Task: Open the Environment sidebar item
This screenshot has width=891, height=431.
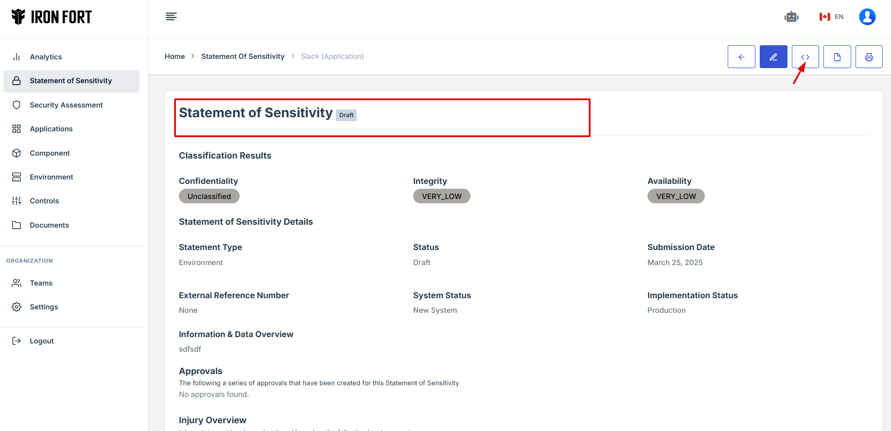Action: pos(52,177)
